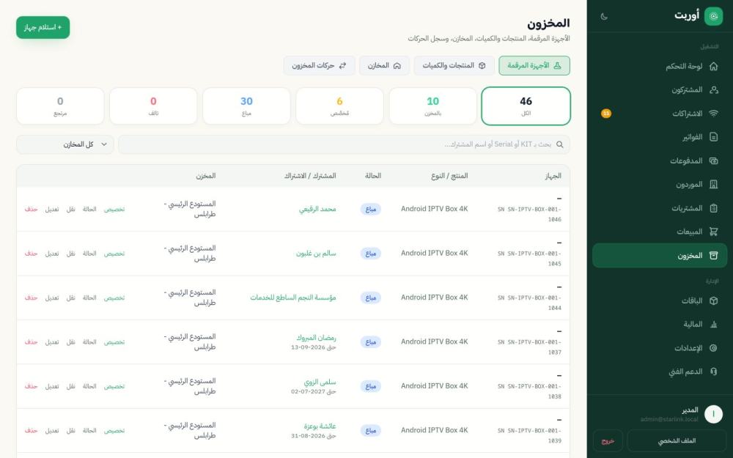Screen dimensions: 733x458
Task: Click تعديل for عائشة بوعزة row
Action: pyautogui.click(x=52, y=430)
